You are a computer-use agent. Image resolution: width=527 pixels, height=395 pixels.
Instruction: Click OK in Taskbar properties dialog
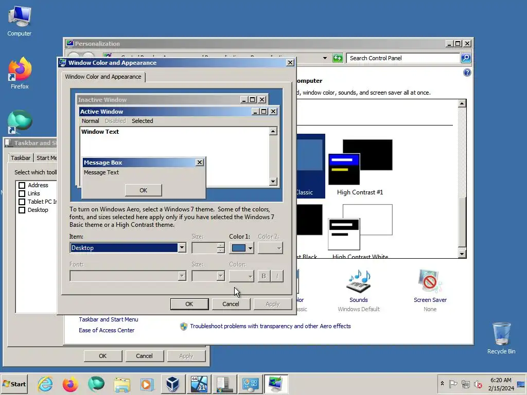pos(103,356)
